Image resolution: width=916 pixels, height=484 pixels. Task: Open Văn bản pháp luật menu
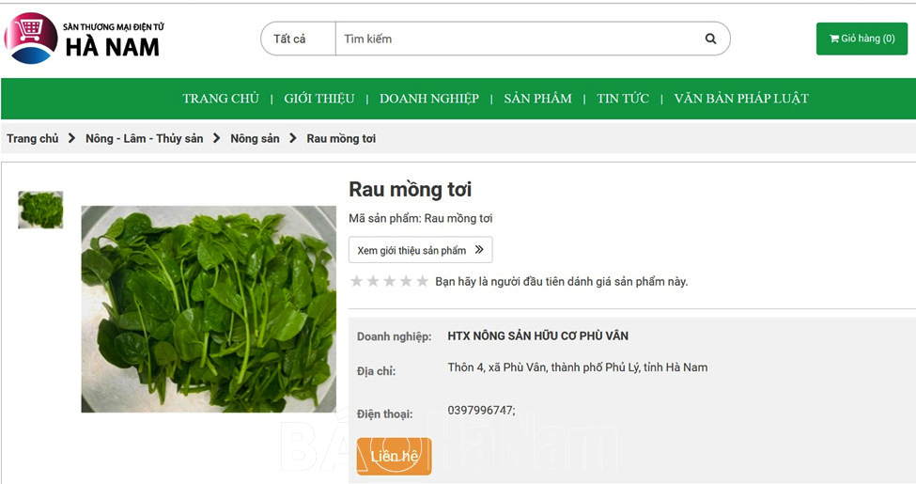(x=741, y=99)
